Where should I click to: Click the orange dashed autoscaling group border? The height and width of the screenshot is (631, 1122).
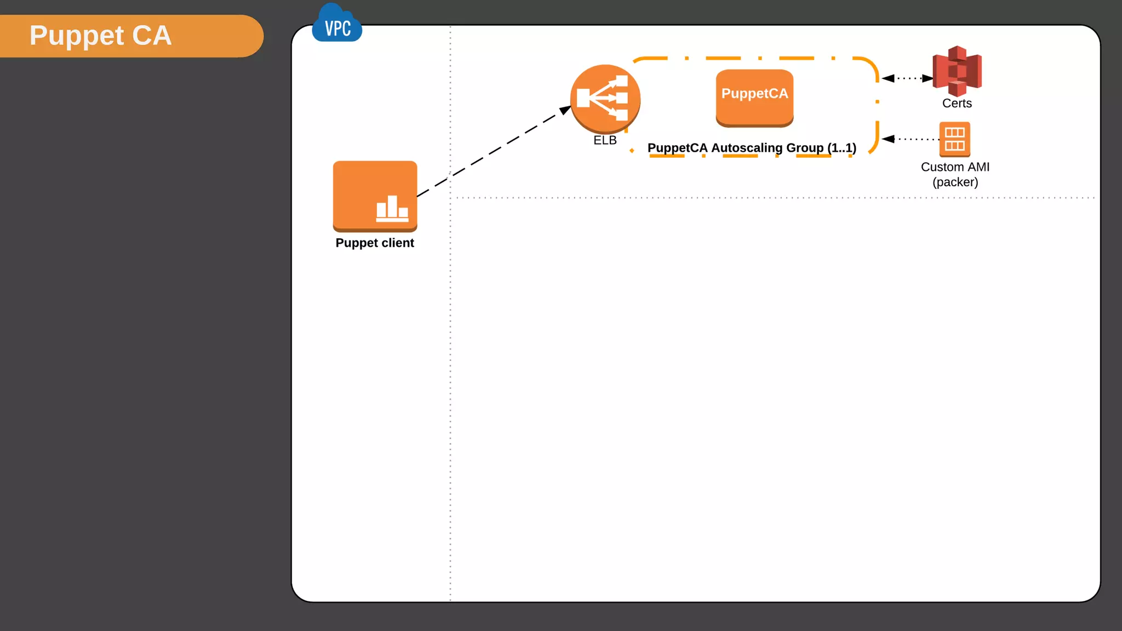pos(723,58)
